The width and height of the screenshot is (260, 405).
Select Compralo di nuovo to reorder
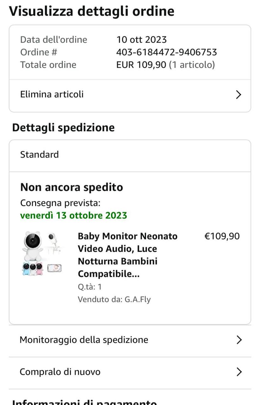[x=60, y=372]
